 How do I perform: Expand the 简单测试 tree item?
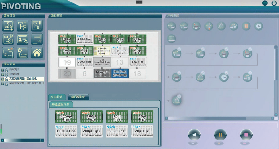click(x=3, y=70)
